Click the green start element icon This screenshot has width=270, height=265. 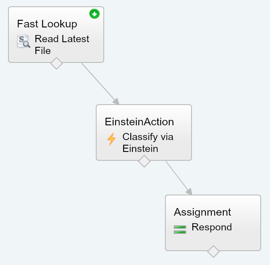click(94, 14)
